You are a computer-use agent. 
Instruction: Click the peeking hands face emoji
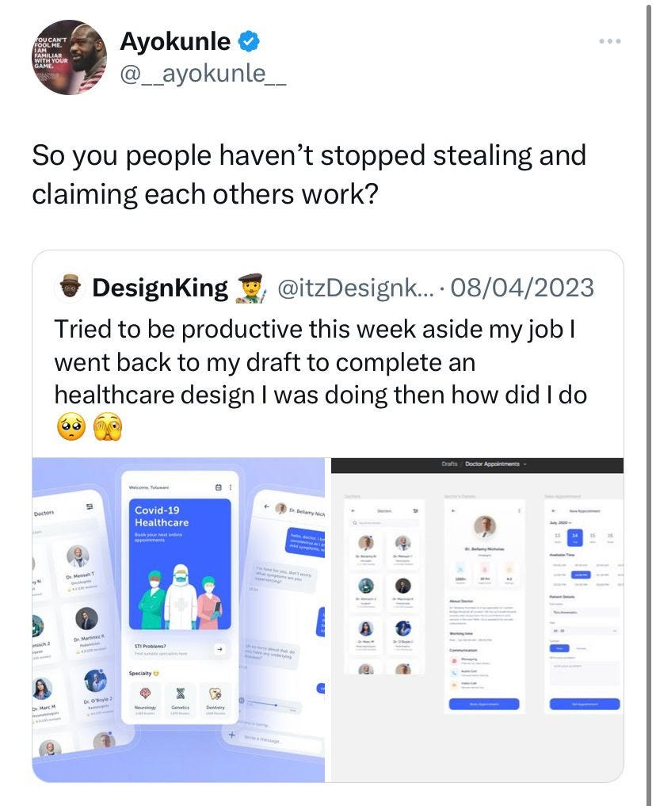tap(108, 426)
